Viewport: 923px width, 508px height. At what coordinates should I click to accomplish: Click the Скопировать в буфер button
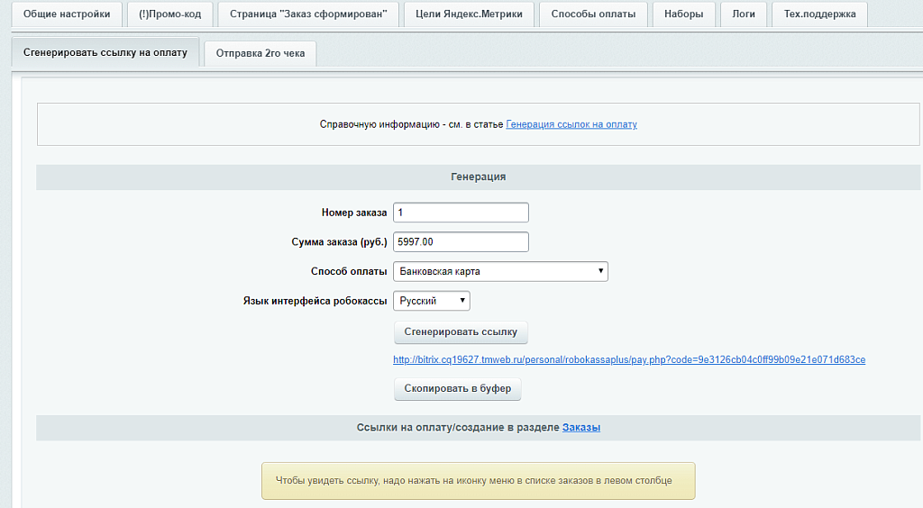(457, 389)
